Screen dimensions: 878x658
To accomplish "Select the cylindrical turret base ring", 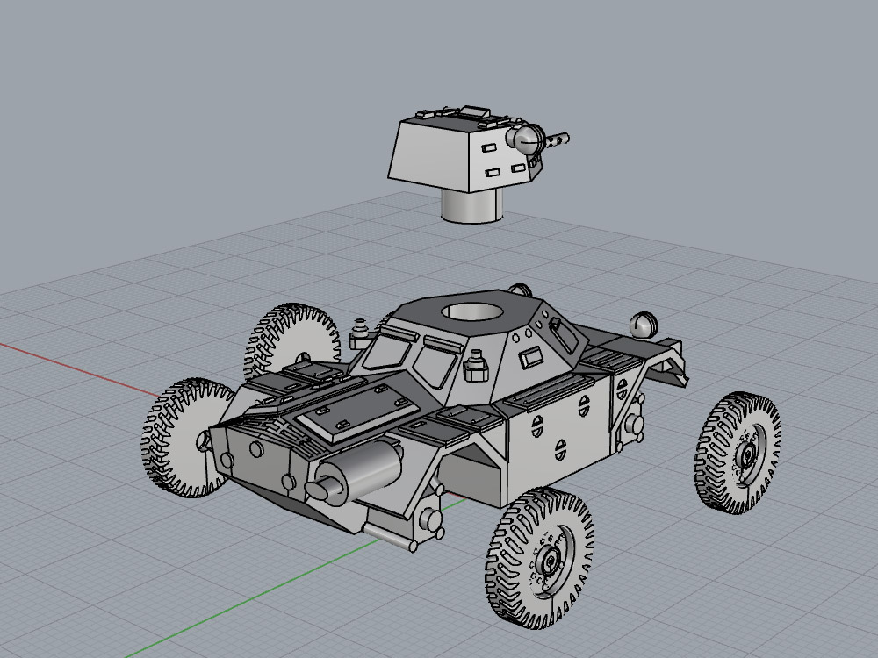I will point(471,205).
